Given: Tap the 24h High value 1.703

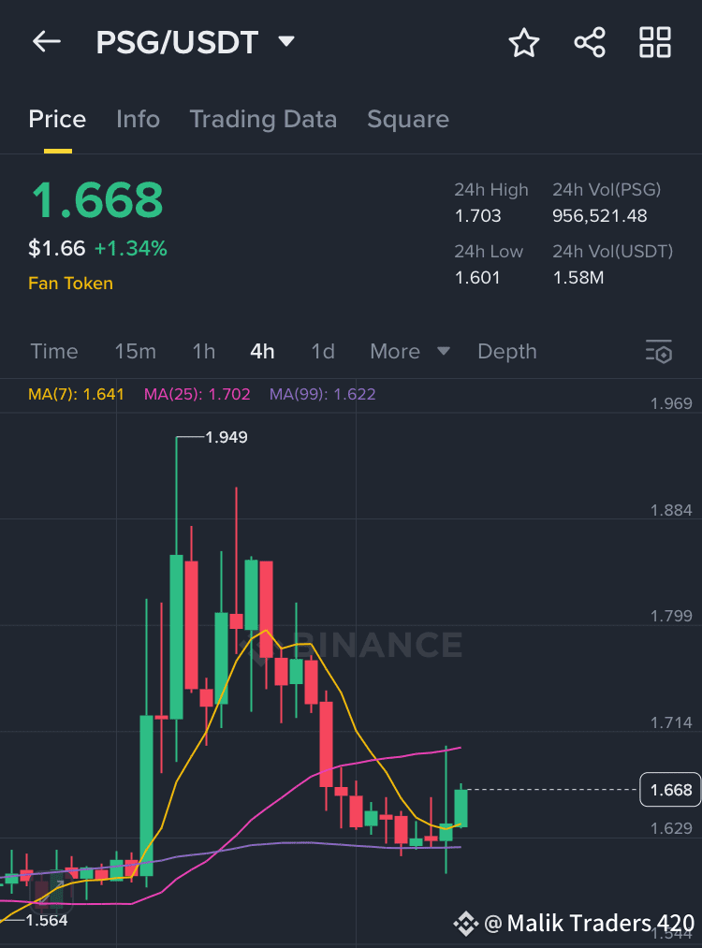Looking at the screenshot, I should pyautogui.click(x=477, y=216).
